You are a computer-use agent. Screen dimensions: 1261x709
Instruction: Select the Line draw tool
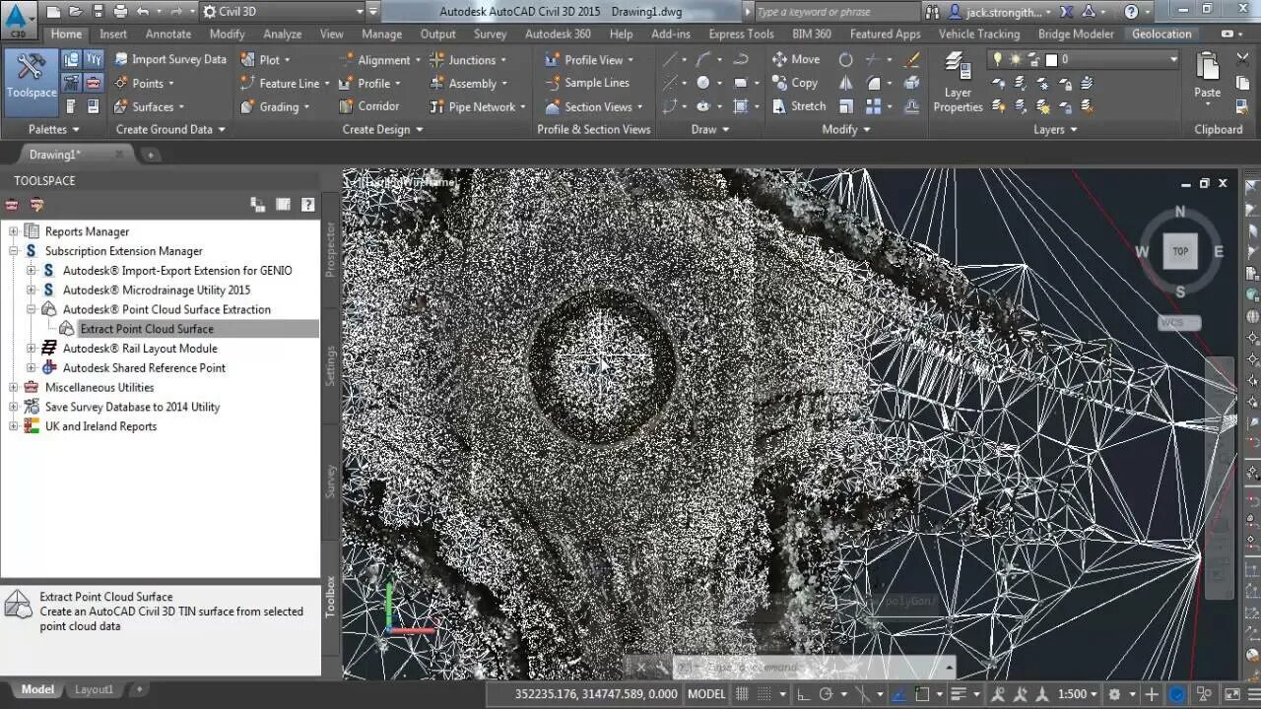point(671,59)
